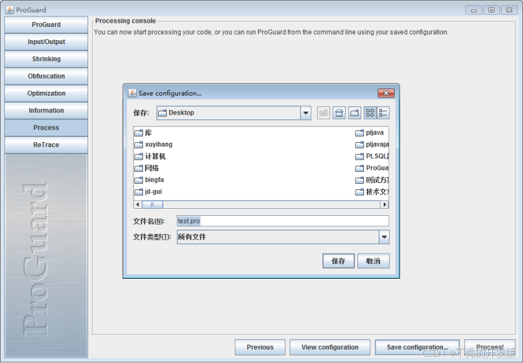Click the horizontal scrollbar thumb in file list

click(x=152, y=204)
